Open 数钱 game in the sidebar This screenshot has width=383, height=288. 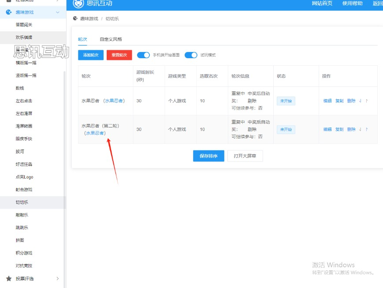point(20,88)
